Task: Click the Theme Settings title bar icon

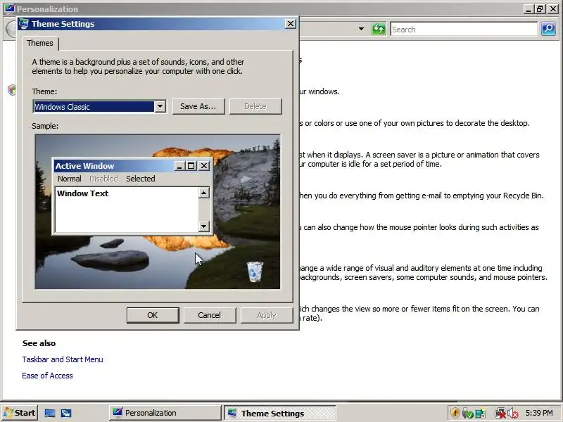Action: click(24, 24)
